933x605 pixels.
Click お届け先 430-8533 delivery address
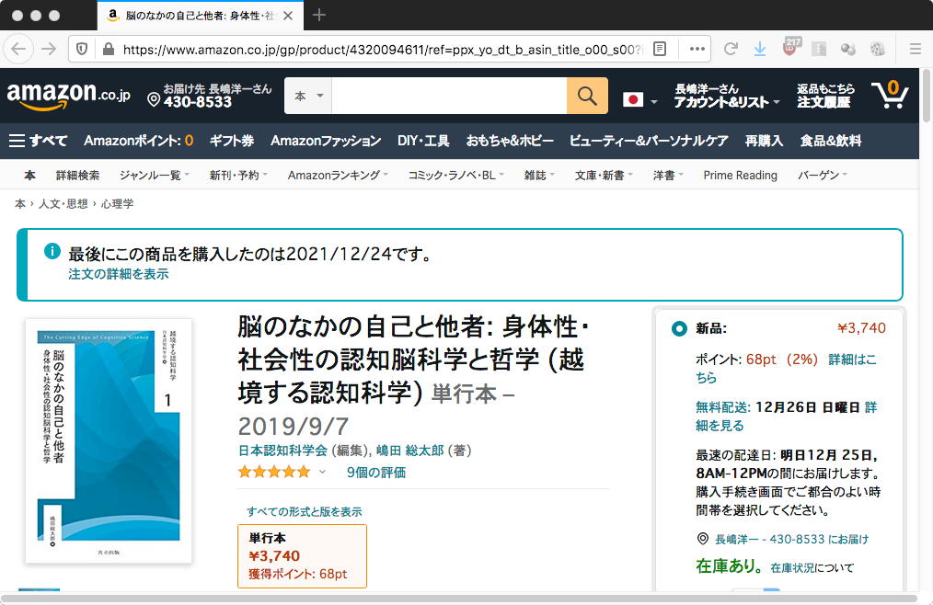point(210,96)
